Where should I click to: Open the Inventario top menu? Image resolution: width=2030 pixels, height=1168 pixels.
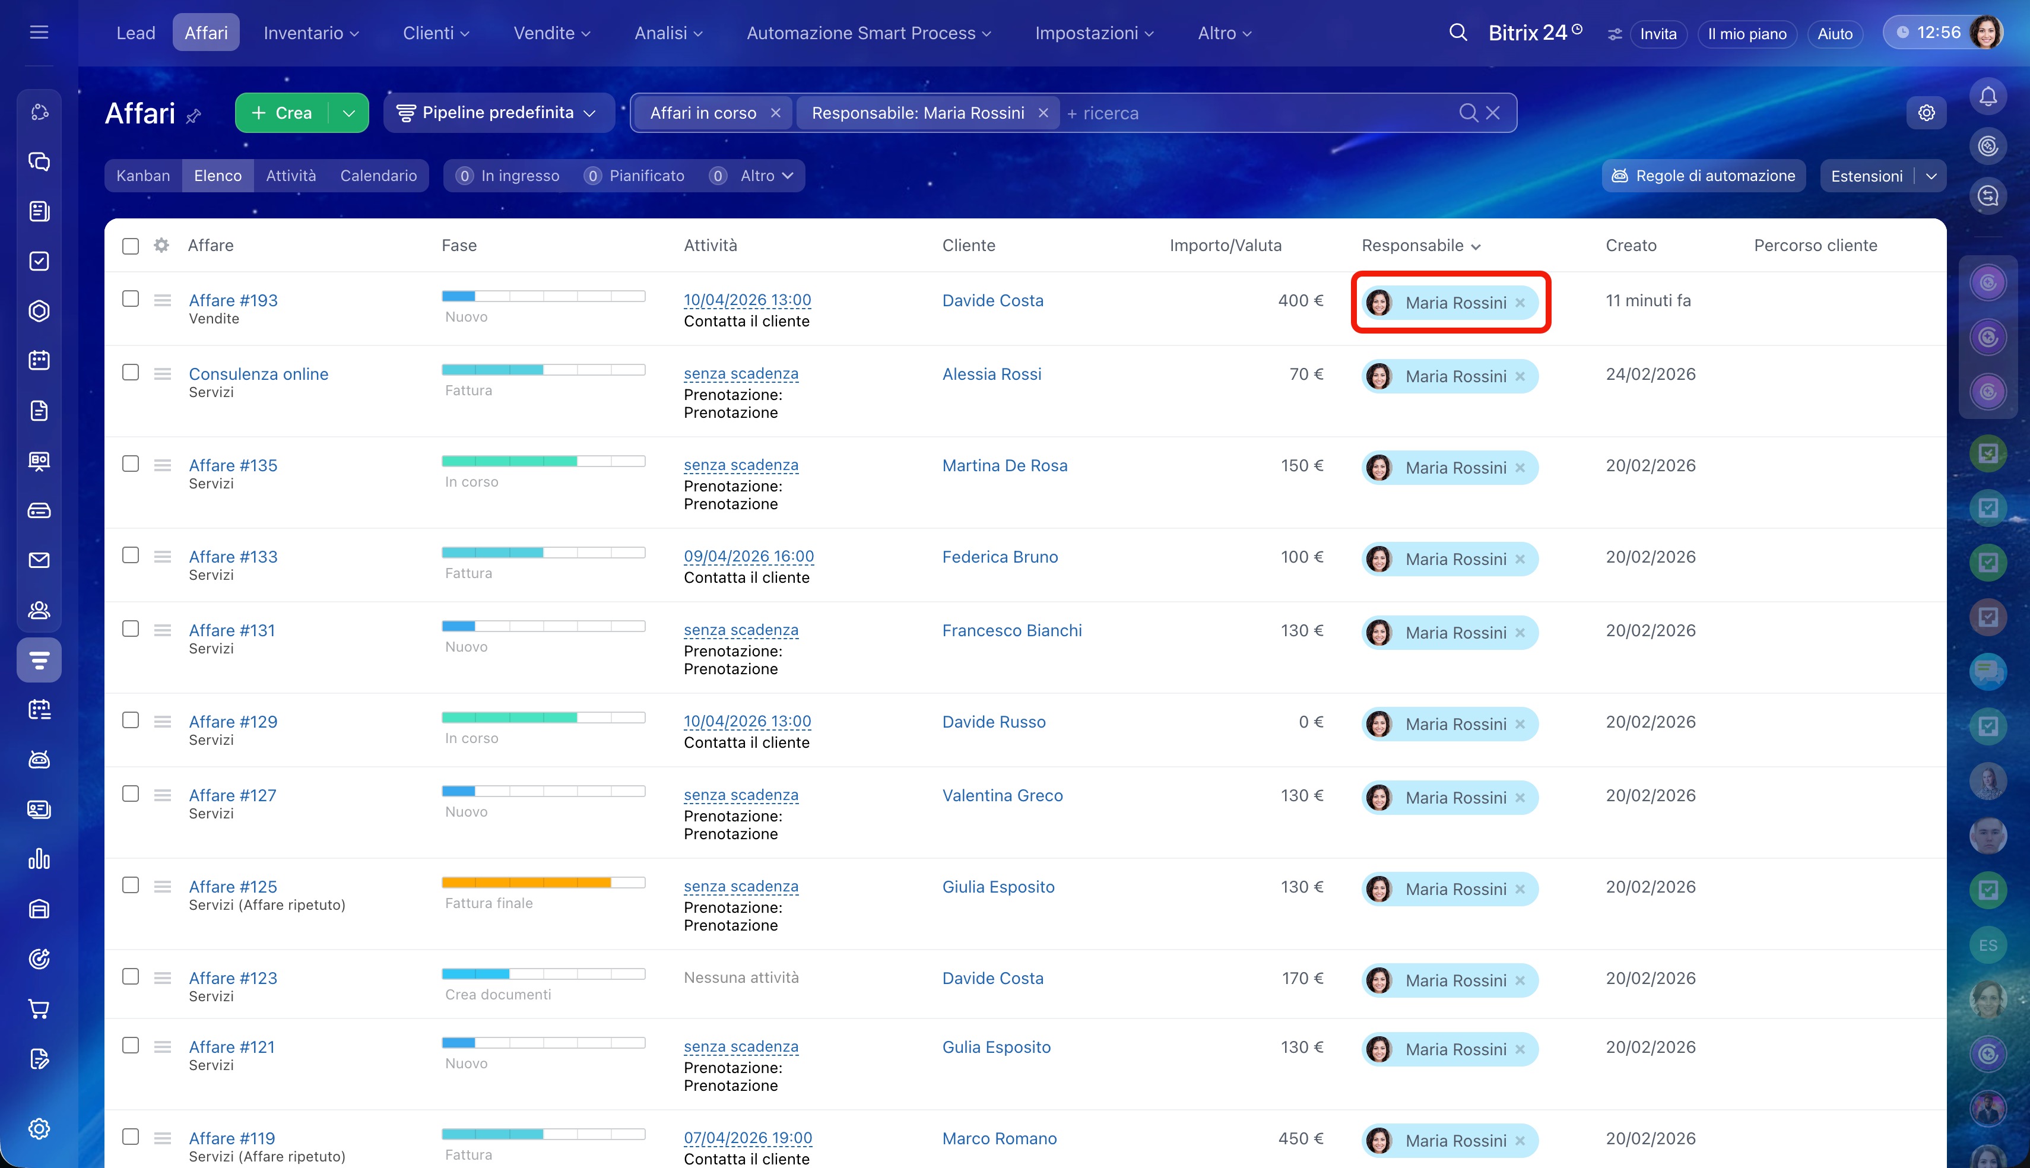point(311,33)
